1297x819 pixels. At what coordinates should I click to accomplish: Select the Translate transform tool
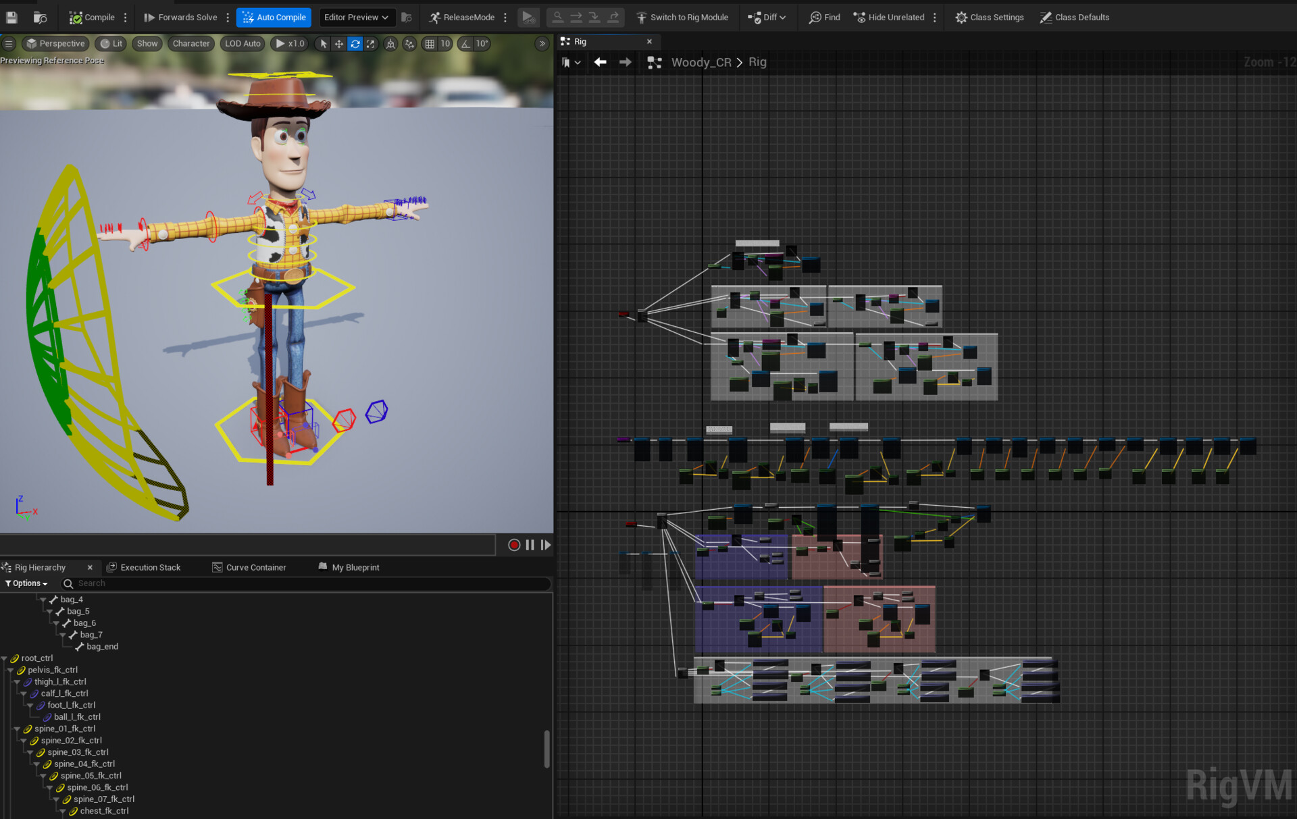[338, 43]
